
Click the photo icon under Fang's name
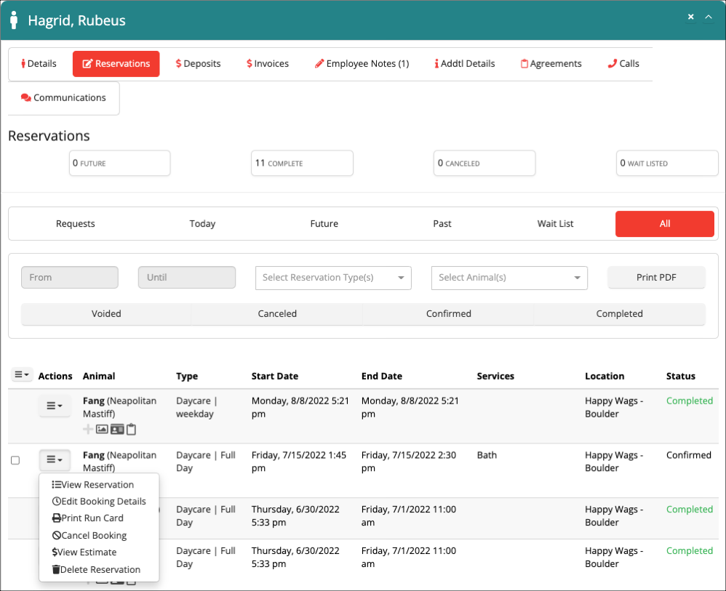coord(102,429)
